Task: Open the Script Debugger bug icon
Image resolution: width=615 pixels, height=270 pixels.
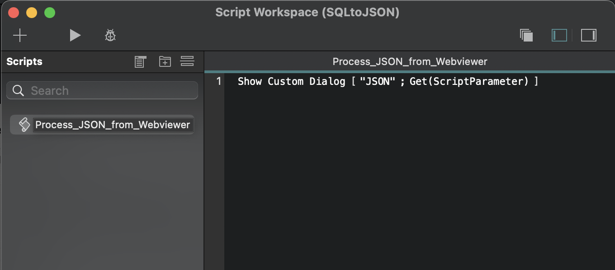Action: tap(110, 35)
